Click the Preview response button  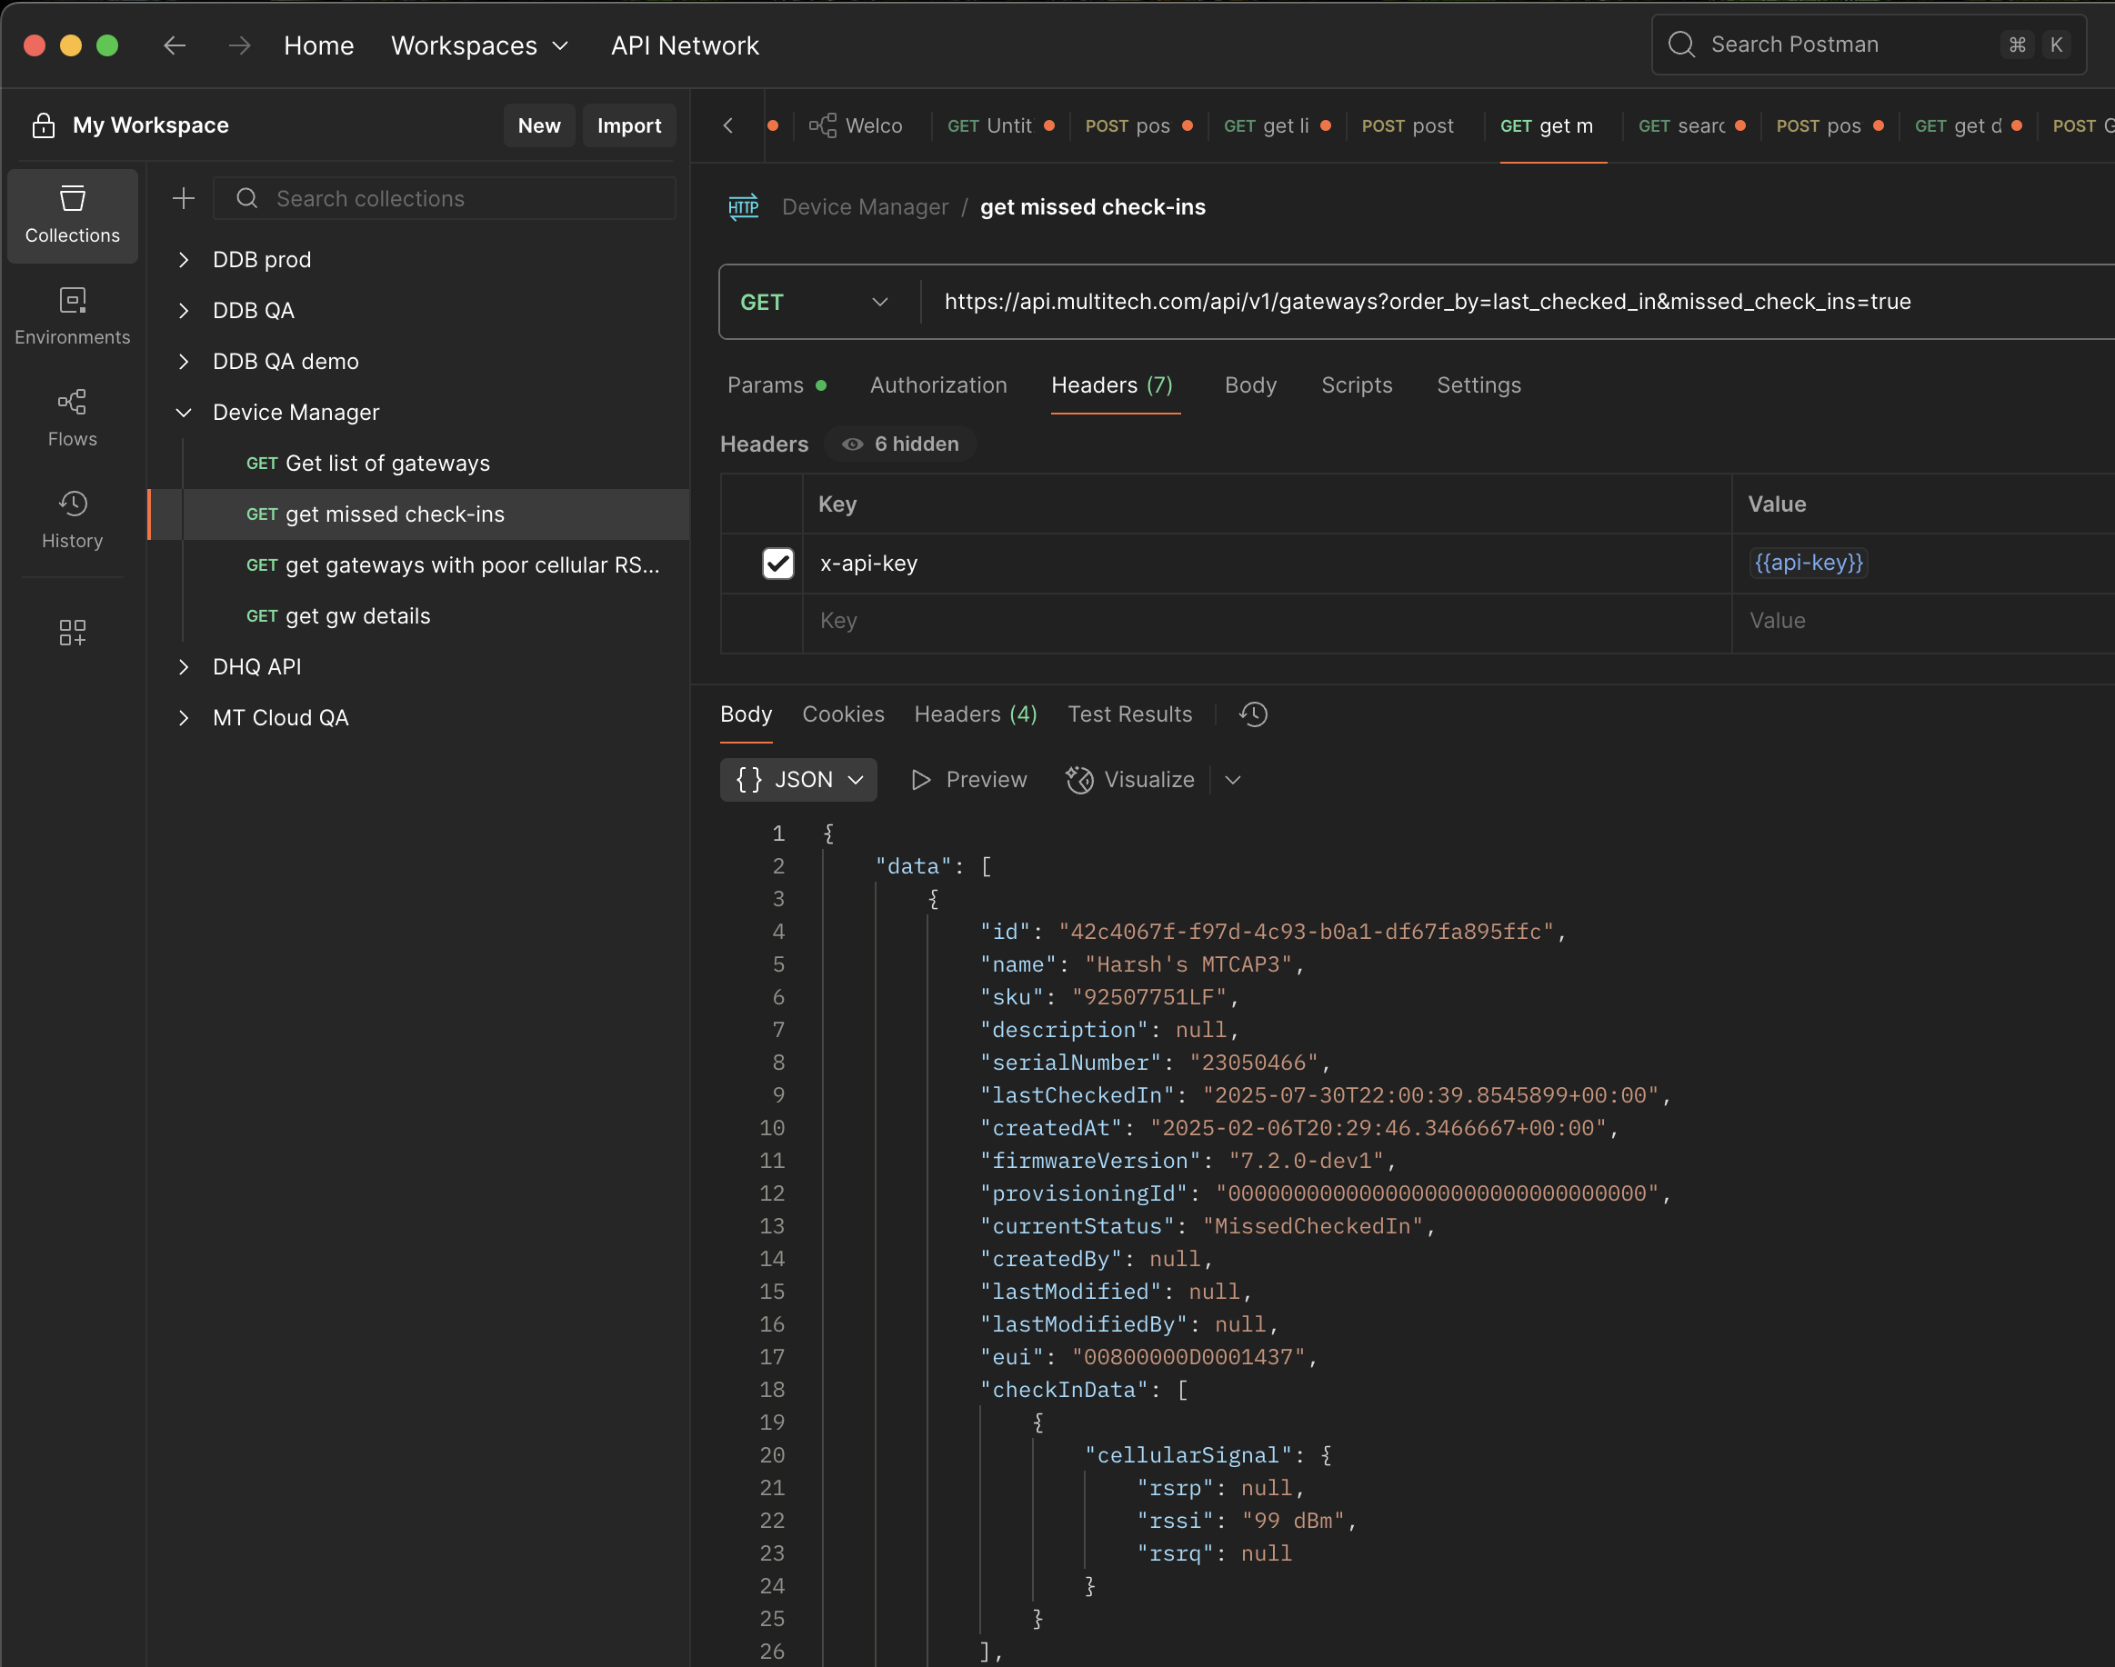[968, 780]
